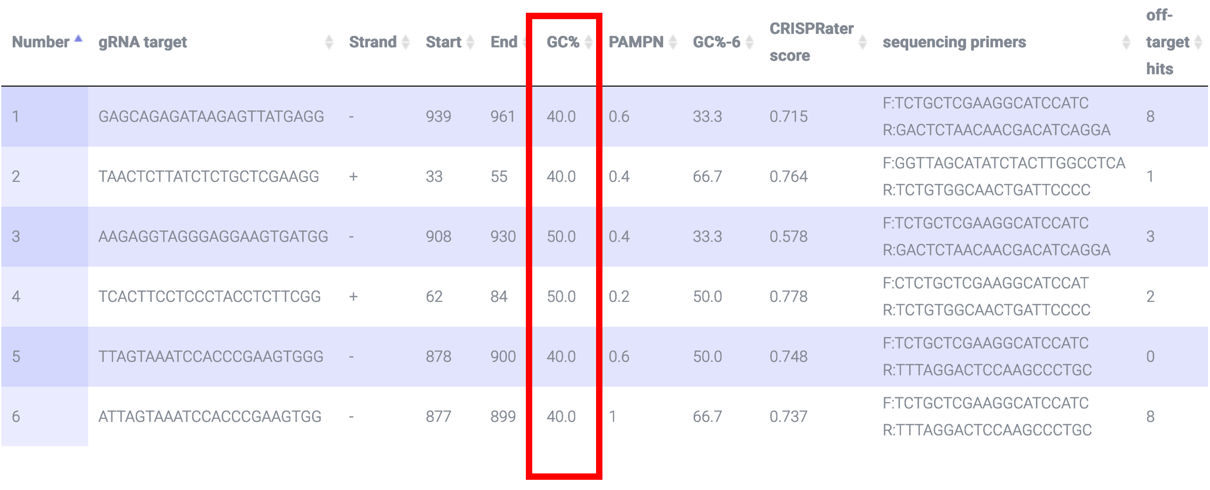This screenshot has height=490, width=1210.
Task: Click the GC% column header text
Action: 563,42
